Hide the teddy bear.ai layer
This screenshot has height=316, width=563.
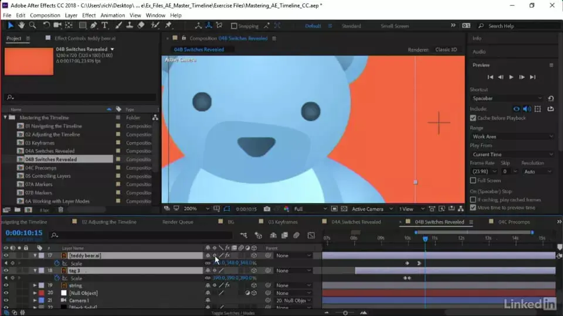tap(6, 256)
